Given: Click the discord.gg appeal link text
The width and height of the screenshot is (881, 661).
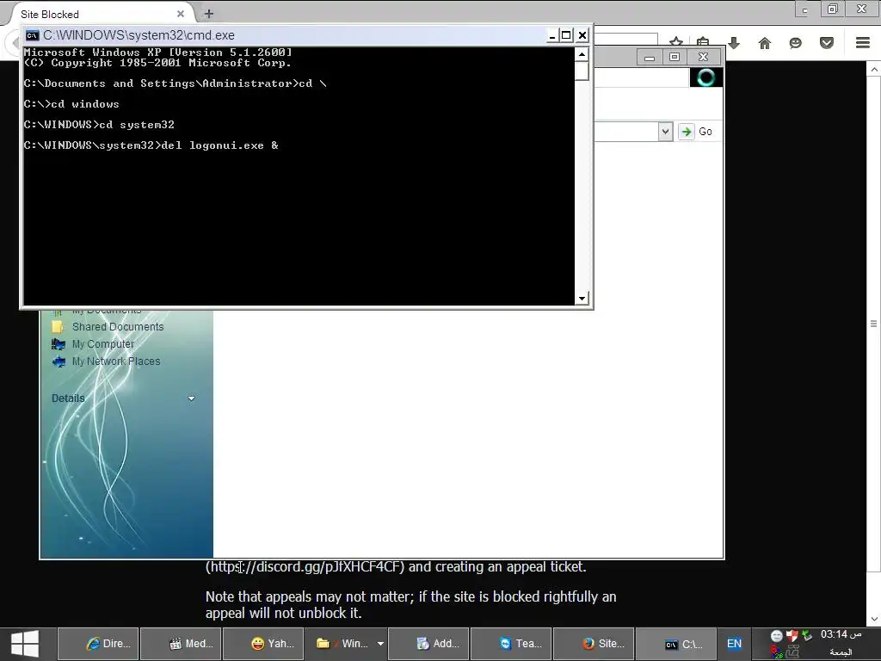Looking at the screenshot, I should point(305,566).
